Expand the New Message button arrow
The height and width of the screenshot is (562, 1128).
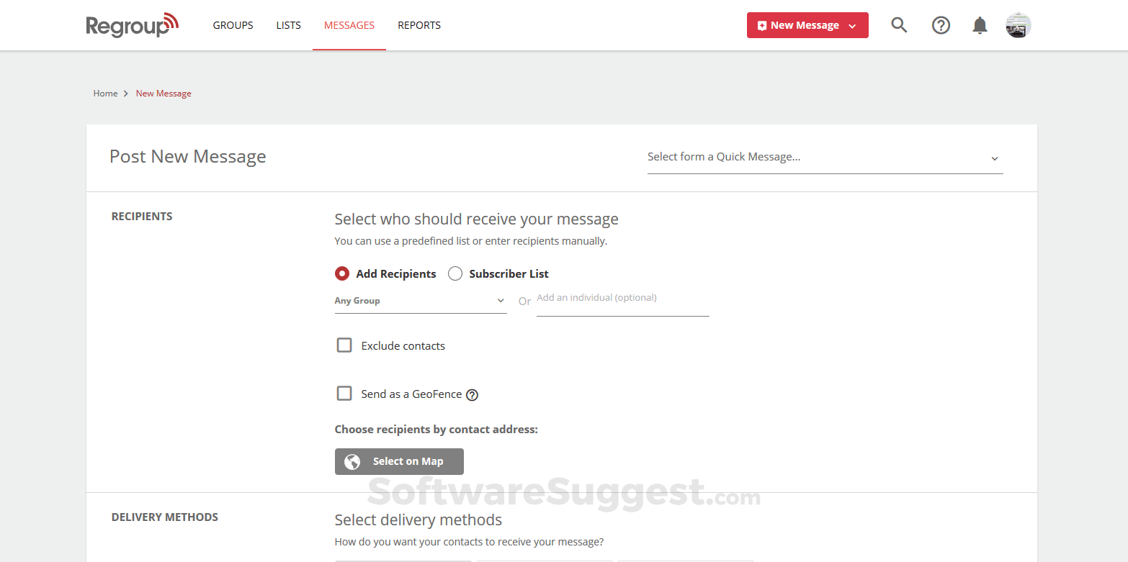tap(853, 26)
